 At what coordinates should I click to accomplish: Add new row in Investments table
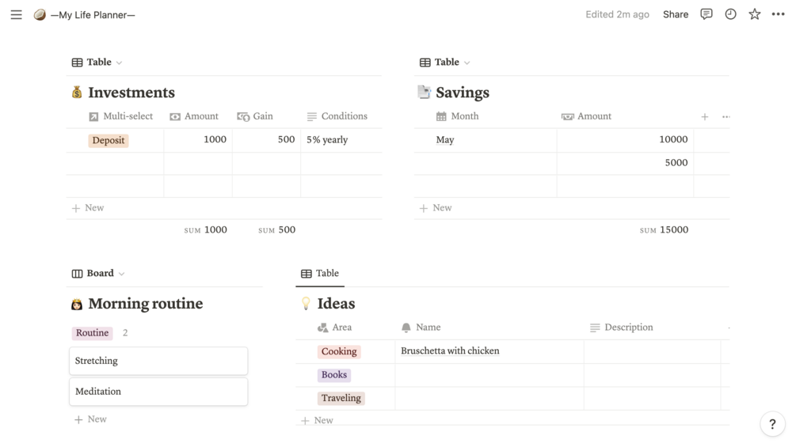point(88,208)
